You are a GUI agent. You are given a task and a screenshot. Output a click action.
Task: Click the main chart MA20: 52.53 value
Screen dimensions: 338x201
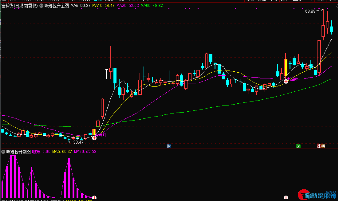click(128, 5)
